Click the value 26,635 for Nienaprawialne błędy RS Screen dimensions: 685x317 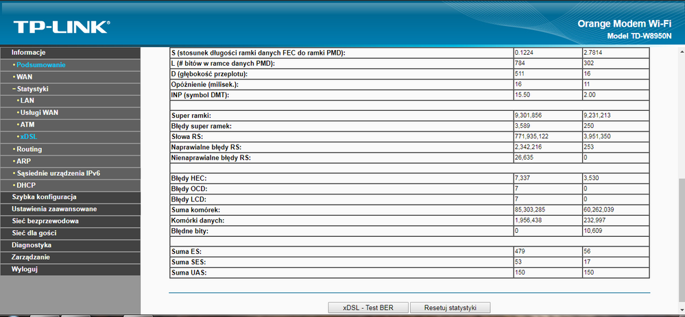click(x=525, y=158)
